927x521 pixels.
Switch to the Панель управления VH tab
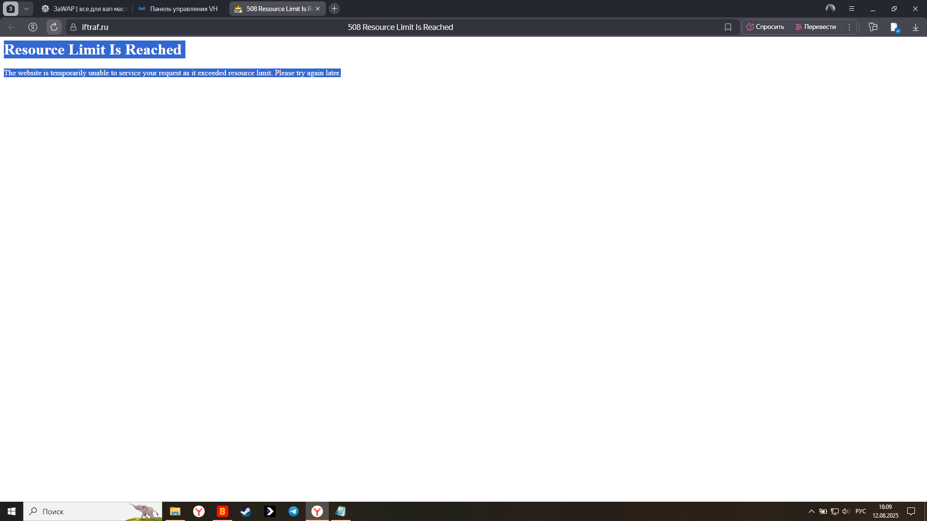pos(179,9)
